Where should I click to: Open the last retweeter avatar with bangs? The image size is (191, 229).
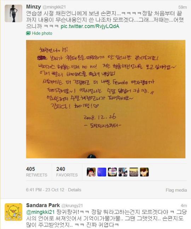pos(144,172)
